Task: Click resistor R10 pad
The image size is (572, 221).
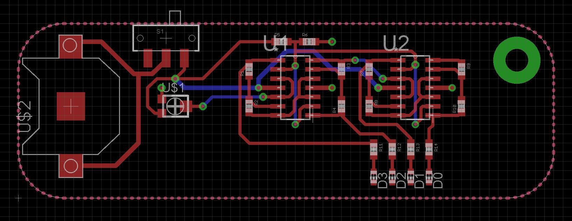Action: 461,106
